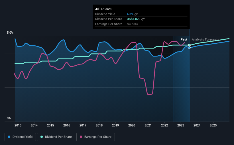The height and width of the screenshot is (145, 234).
Task: Click Earnings Per Share label in tooltip
Action: 109,24
